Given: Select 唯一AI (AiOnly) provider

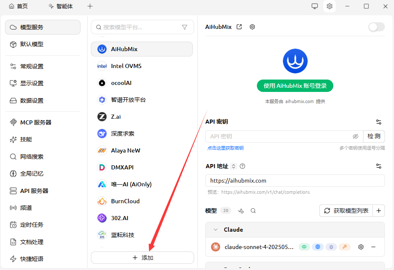Looking at the screenshot, I should click(142, 184).
